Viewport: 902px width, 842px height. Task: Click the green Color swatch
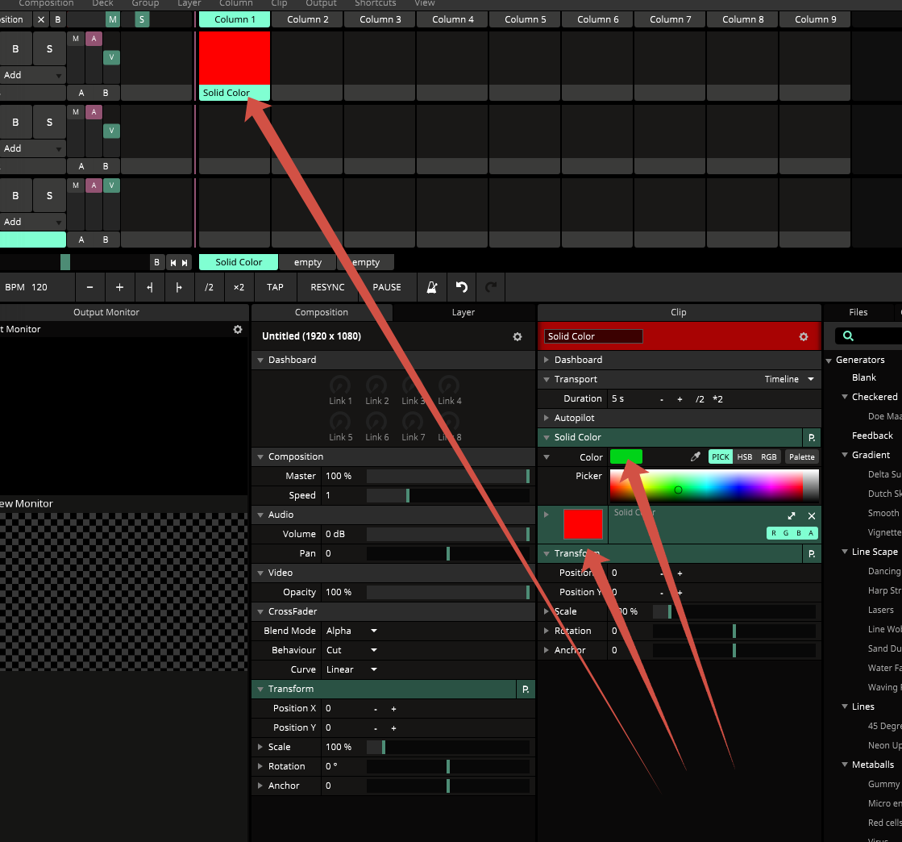point(626,457)
